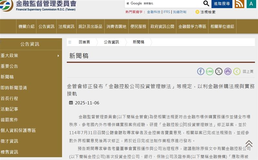The height and width of the screenshot is (160, 258).
Task: Open 統計及出版品 navigation menu
Action: [x=90, y=26]
